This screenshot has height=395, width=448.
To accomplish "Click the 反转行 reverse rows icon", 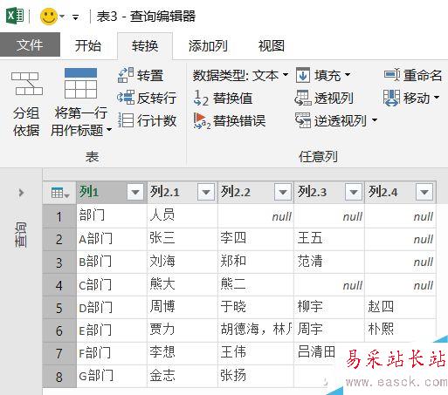I will point(126,98).
